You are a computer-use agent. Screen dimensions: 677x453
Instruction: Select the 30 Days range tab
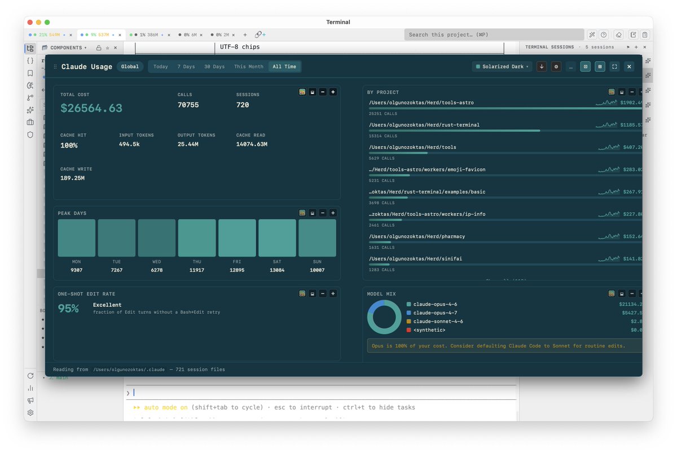pos(214,67)
